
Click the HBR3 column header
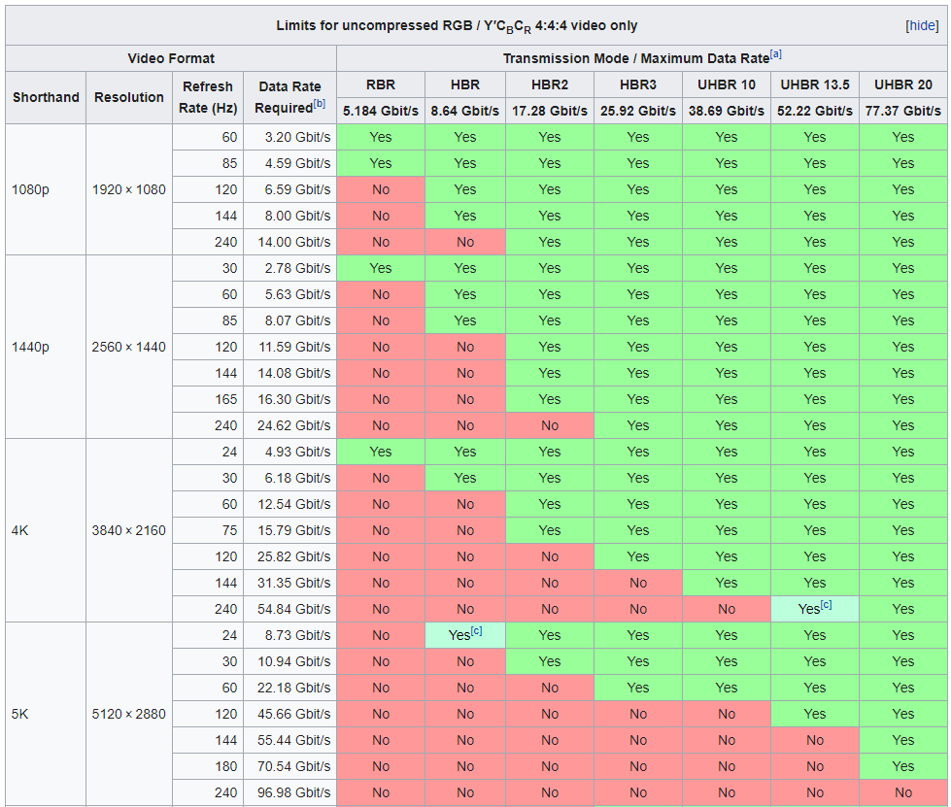pos(638,84)
